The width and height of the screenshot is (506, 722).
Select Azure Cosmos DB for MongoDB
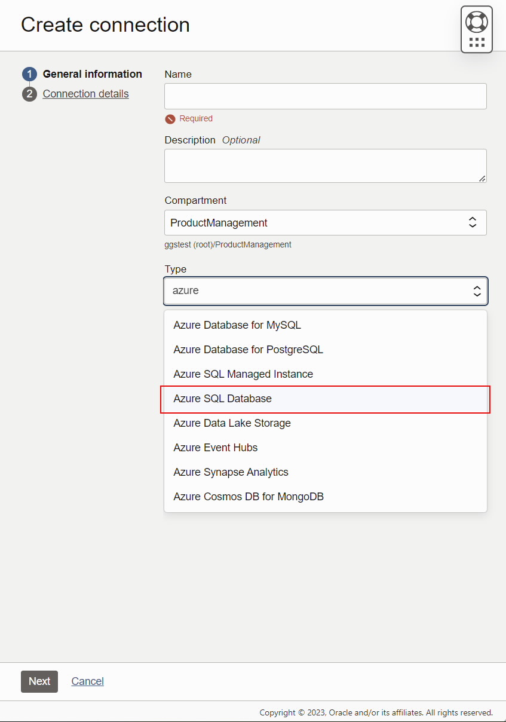[x=249, y=497]
